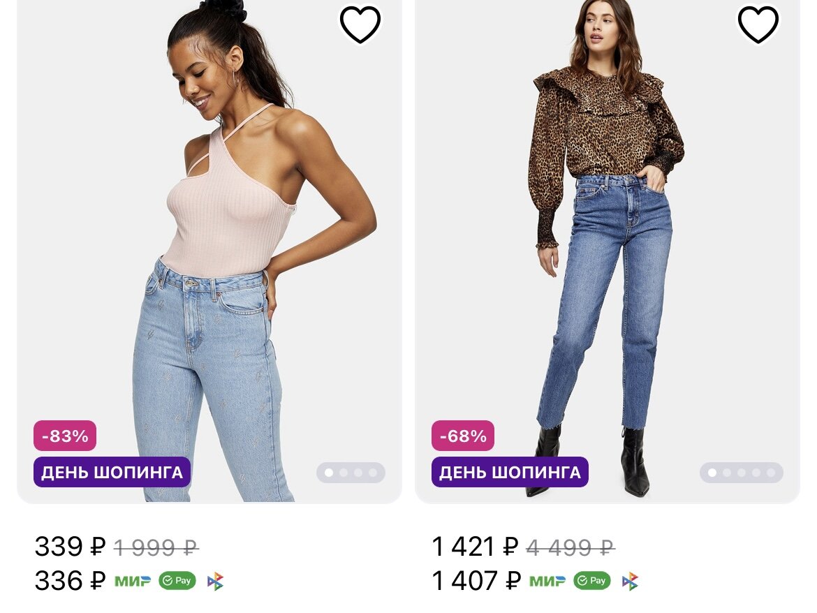The width and height of the screenshot is (817, 613).
Task: Select the second carousel dot on the right card
Action: point(726,473)
